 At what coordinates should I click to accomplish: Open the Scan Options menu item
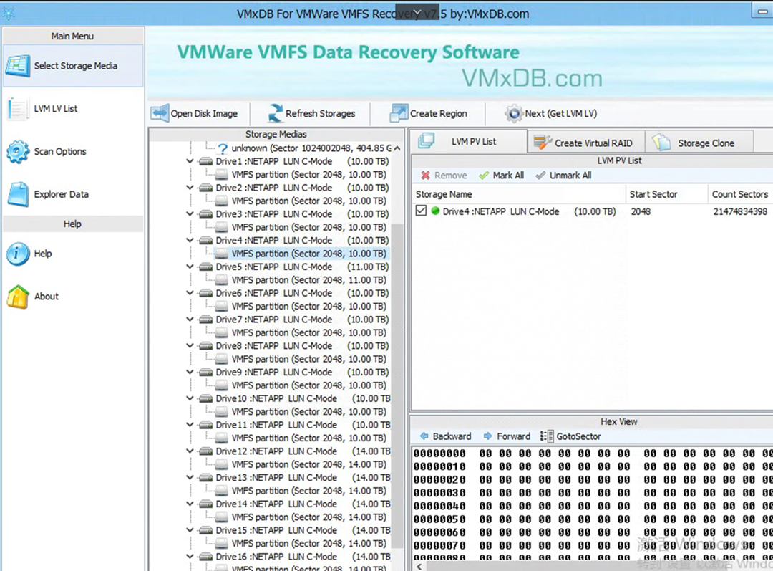click(73, 151)
